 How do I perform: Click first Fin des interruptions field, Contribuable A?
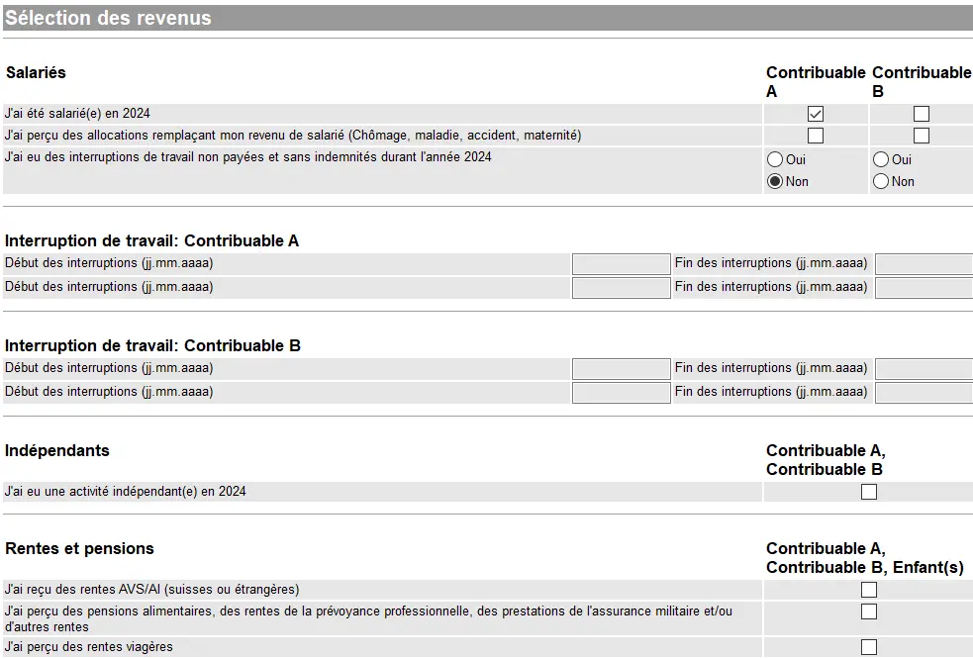[x=924, y=264]
